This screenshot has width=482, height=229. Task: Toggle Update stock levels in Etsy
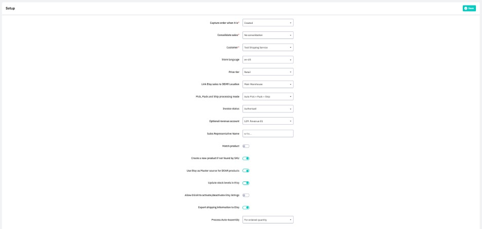click(x=246, y=183)
